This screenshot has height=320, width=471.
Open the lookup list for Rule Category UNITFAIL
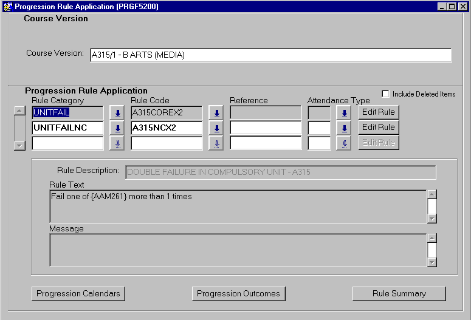tap(117, 113)
